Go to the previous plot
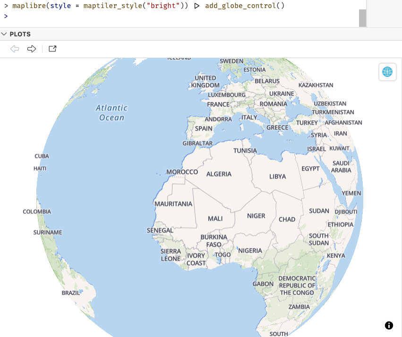 15,49
